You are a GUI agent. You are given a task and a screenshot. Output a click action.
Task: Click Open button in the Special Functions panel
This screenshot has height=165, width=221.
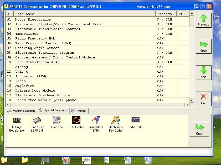[199, 129]
